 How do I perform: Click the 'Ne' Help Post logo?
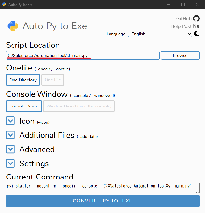(196, 26)
